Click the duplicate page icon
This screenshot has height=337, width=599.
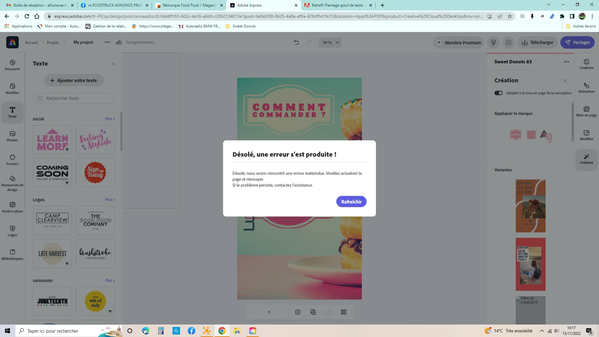pyautogui.click(x=313, y=312)
